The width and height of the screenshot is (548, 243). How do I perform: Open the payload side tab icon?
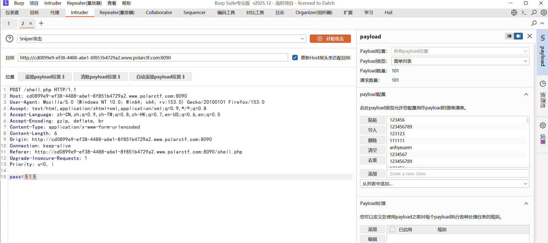[x=542, y=52]
